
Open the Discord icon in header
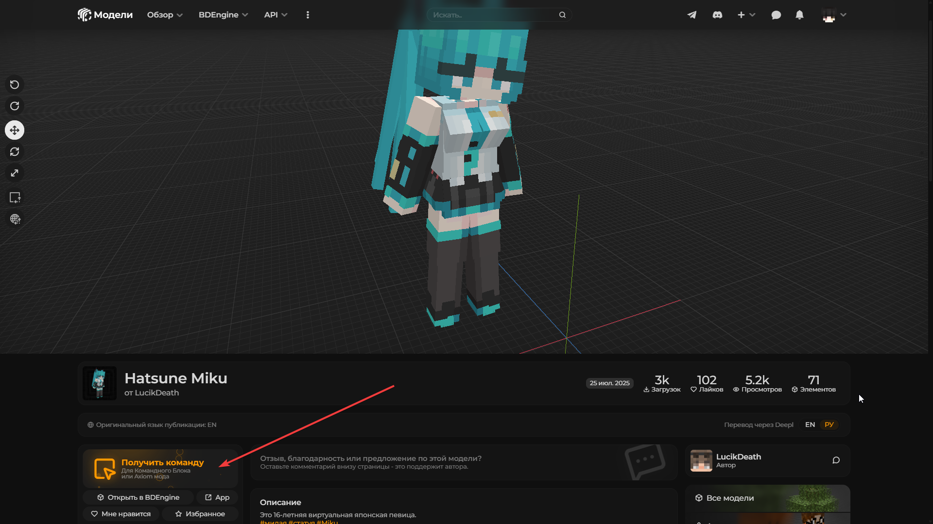click(717, 15)
